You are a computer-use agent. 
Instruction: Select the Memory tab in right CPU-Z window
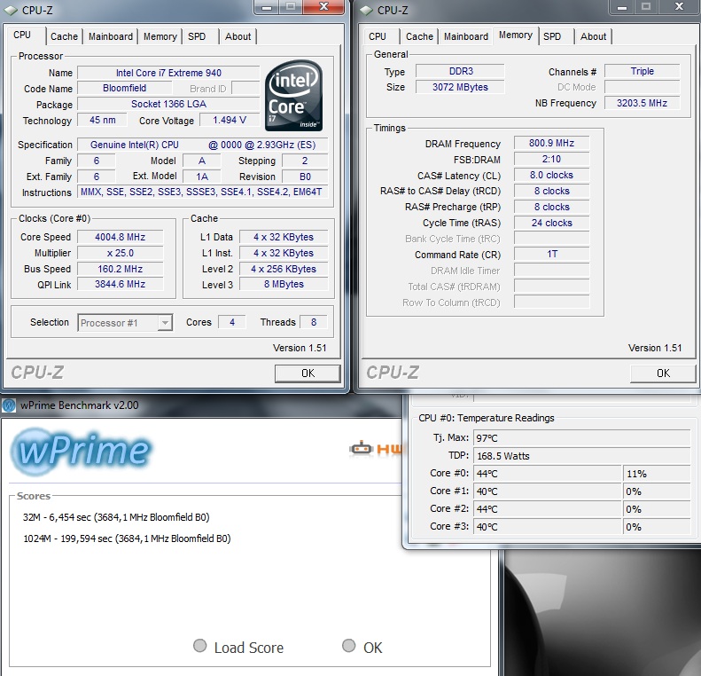[x=516, y=35]
